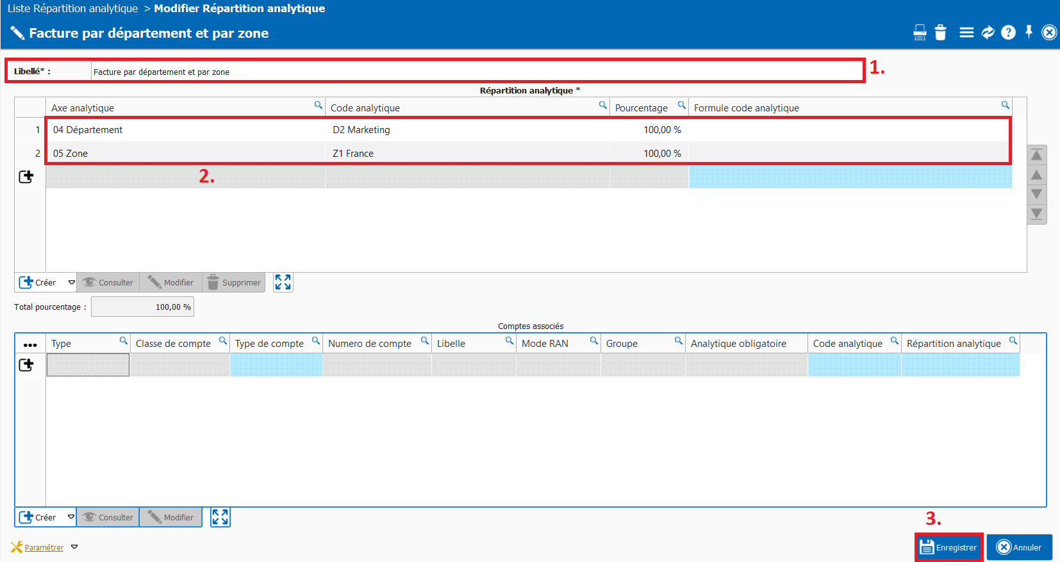Image resolution: width=1060 pixels, height=562 pixels.
Task: Click the help question mark icon
Action: (x=1008, y=33)
